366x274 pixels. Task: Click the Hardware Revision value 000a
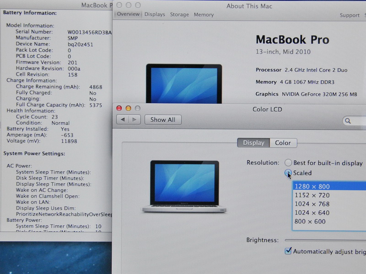pyautogui.click(x=74, y=68)
